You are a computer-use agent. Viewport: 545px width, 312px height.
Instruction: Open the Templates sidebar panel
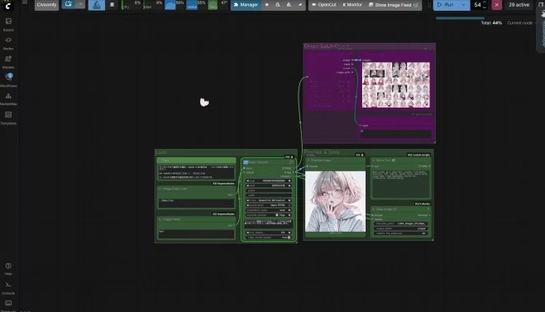pyautogui.click(x=8, y=118)
